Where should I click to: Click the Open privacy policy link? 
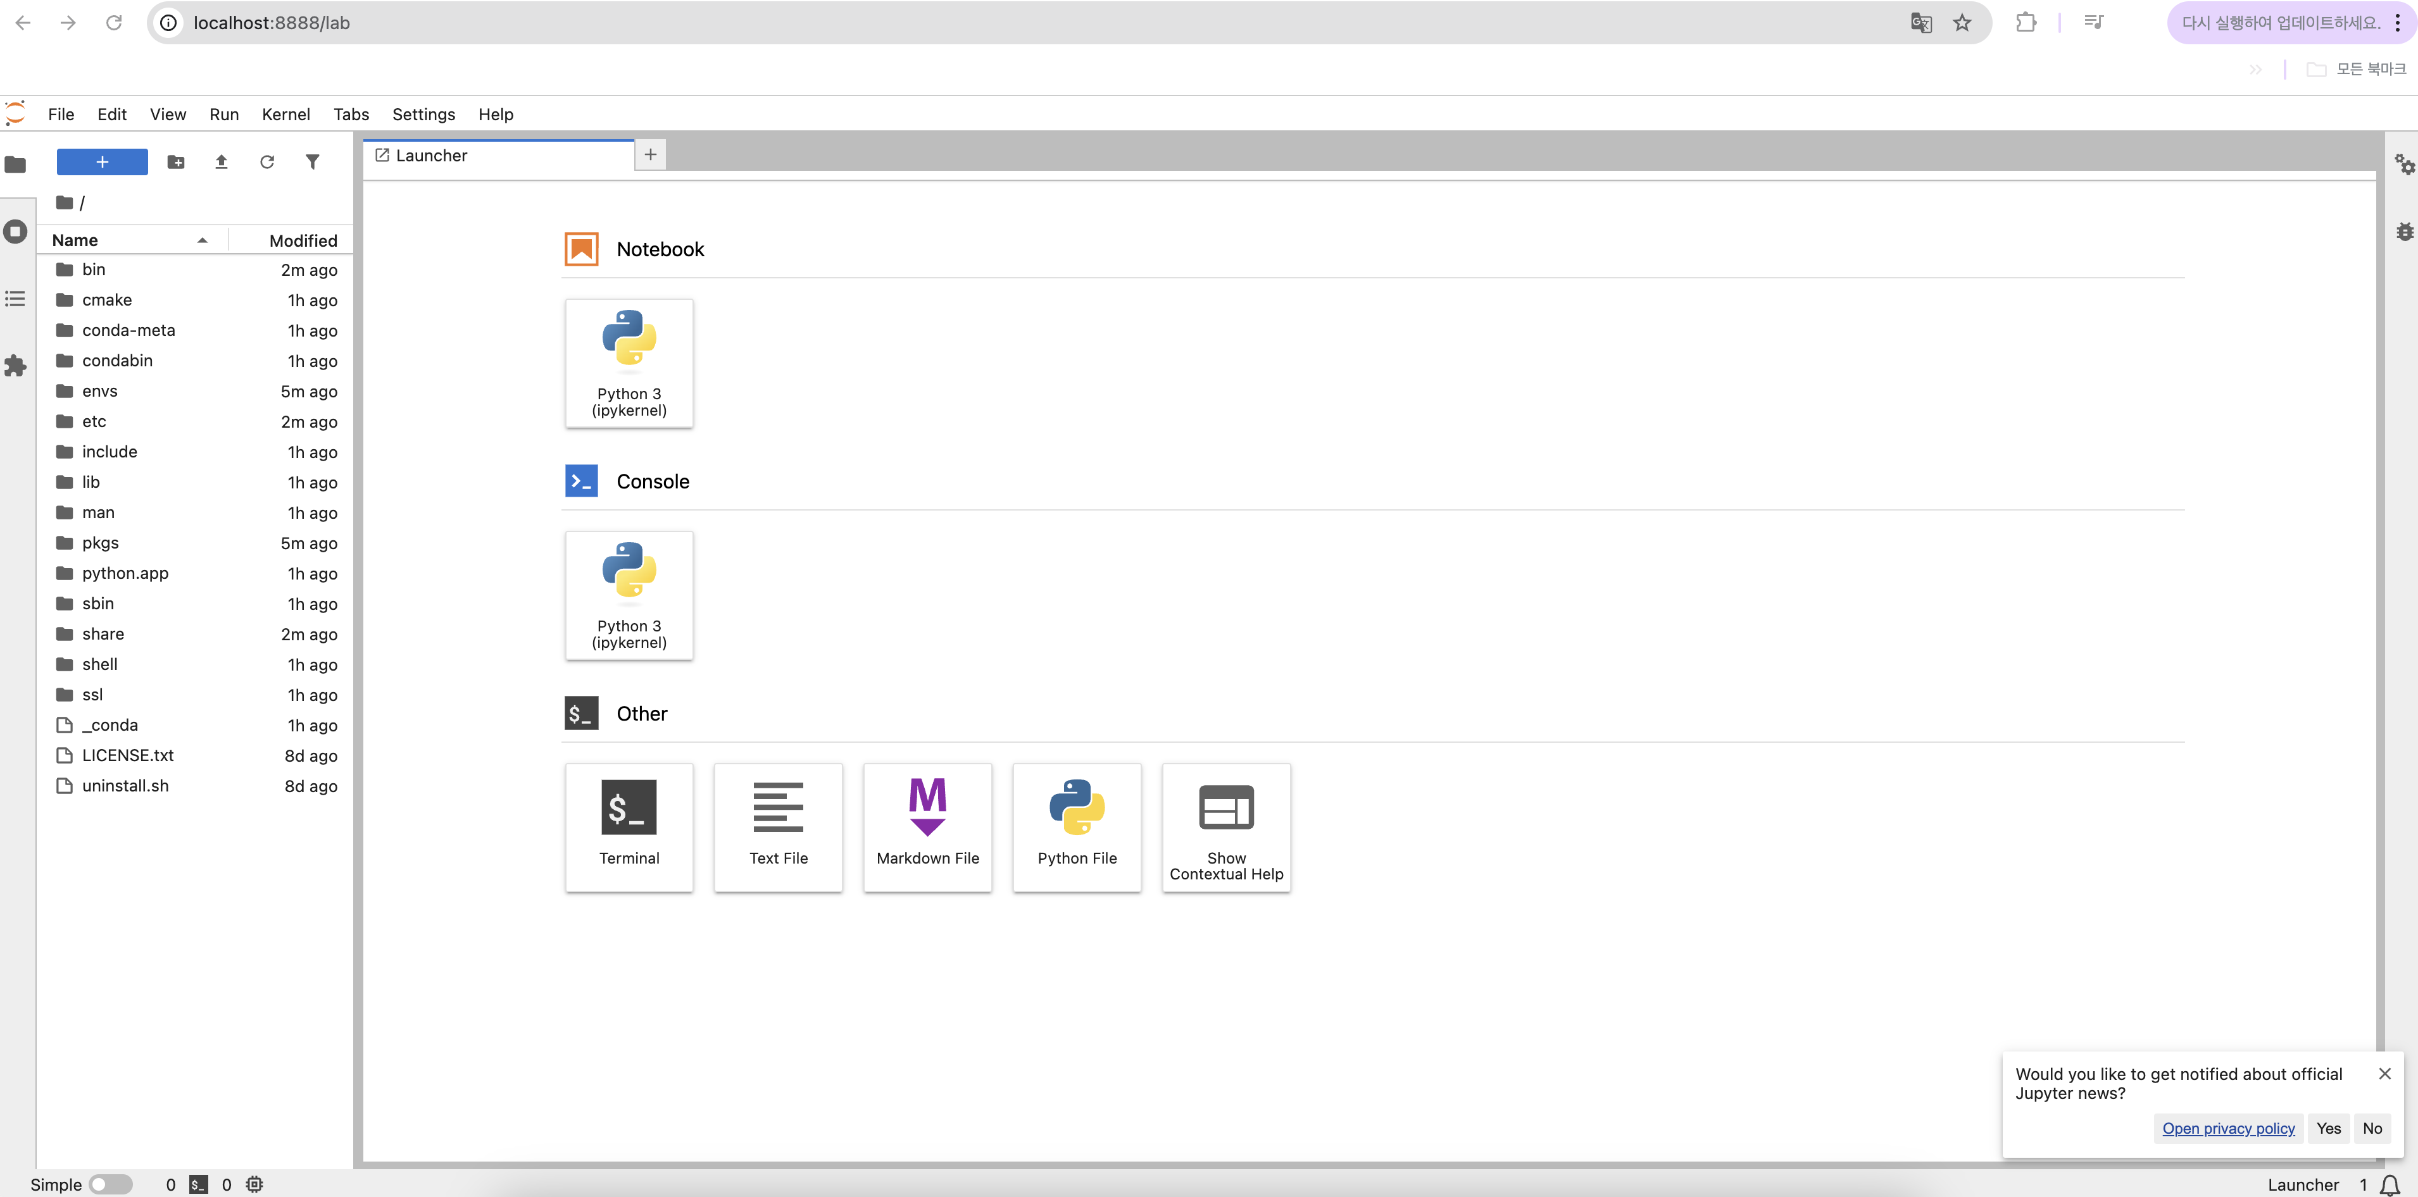[x=2227, y=1129]
